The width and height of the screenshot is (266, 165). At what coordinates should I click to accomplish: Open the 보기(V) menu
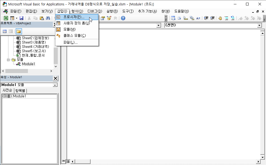tap(47, 11)
